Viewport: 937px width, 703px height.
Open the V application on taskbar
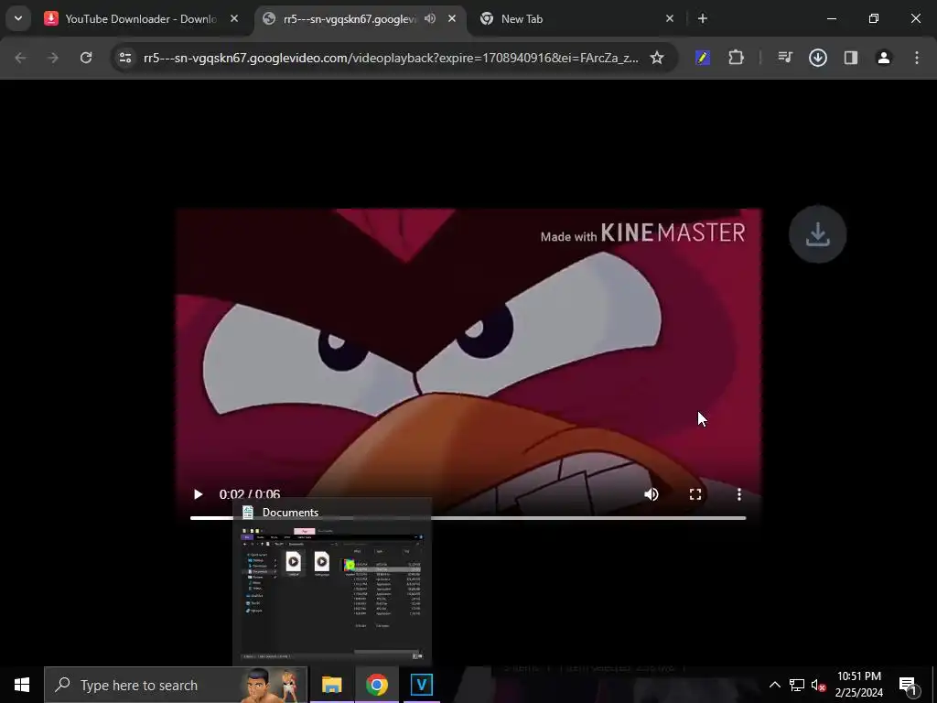click(x=421, y=685)
